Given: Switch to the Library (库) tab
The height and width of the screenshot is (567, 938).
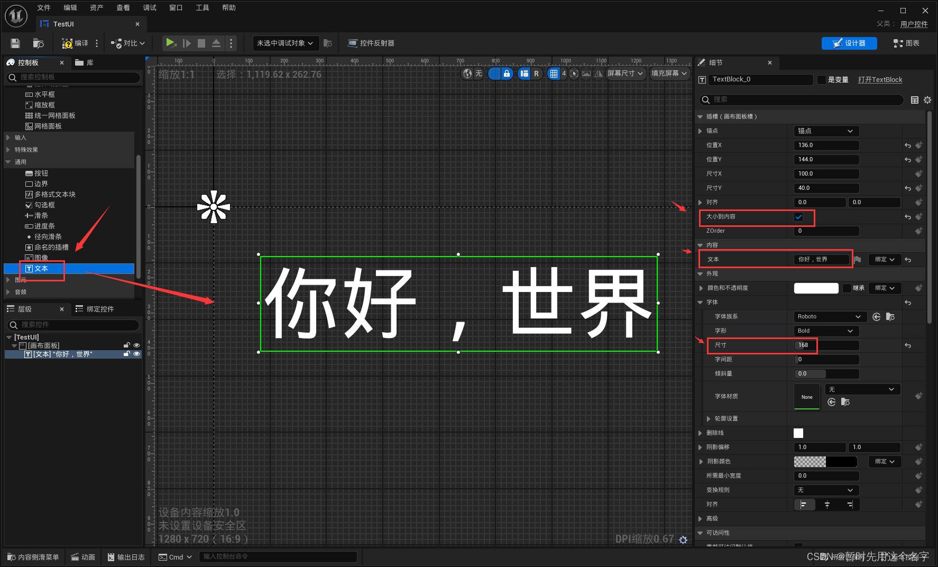Looking at the screenshot, I should pos(85,62).
